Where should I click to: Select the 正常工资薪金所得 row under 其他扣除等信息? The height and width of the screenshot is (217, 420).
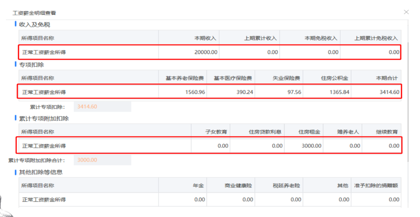click(210, 200)
